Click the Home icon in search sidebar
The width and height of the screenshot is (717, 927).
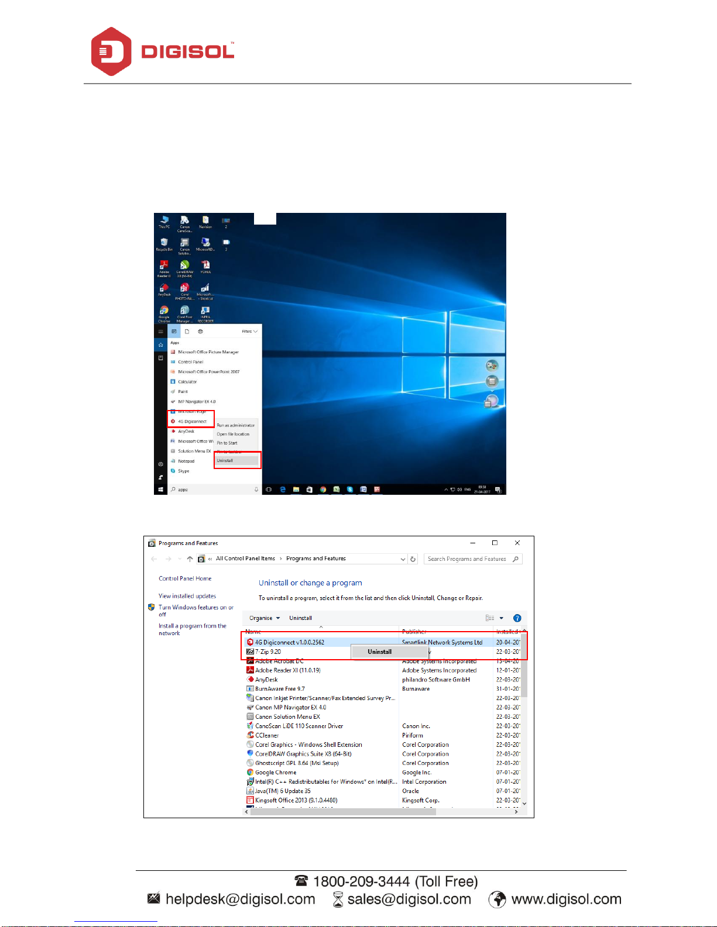[x=160, y=345]
